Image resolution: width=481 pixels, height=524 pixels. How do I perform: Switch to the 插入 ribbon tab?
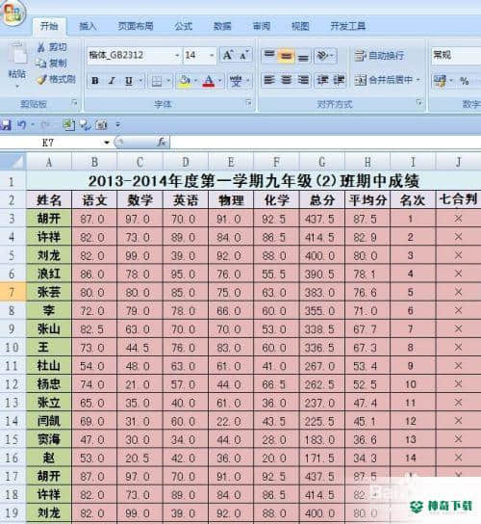pos(88,26)
